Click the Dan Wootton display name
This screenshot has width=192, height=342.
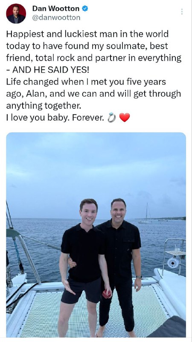click(56, 9)
